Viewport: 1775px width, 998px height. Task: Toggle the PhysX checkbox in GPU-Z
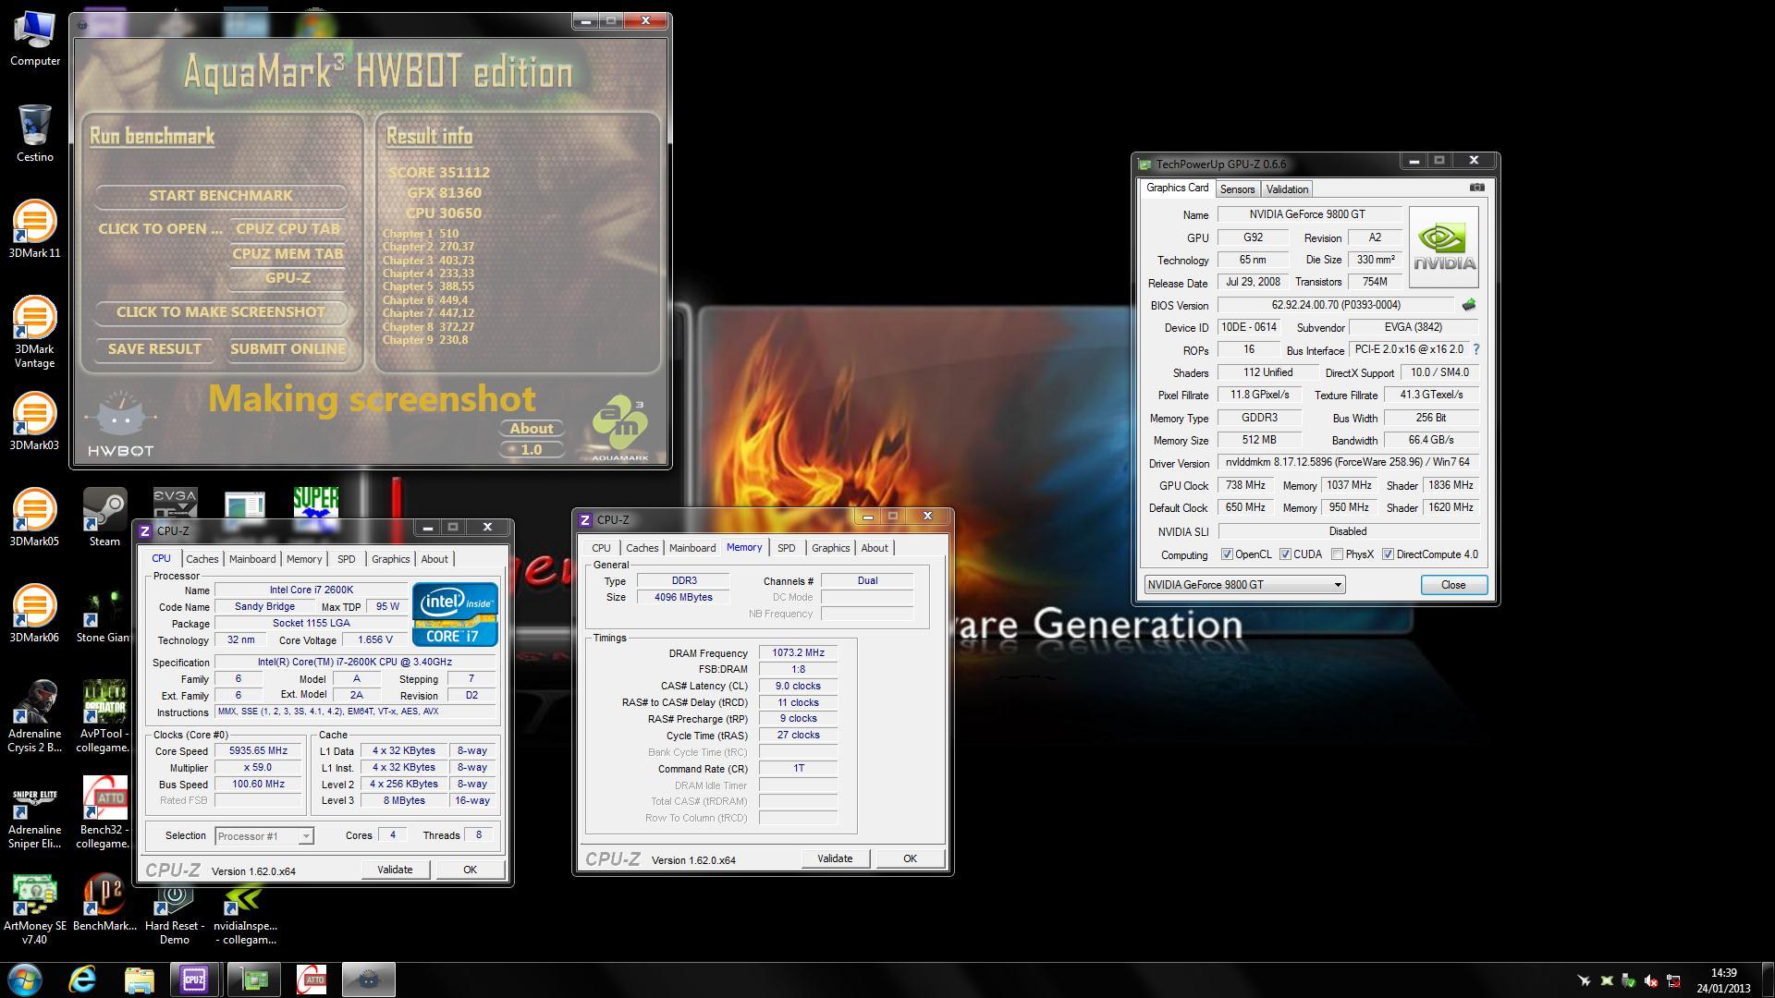(1337, 554)
